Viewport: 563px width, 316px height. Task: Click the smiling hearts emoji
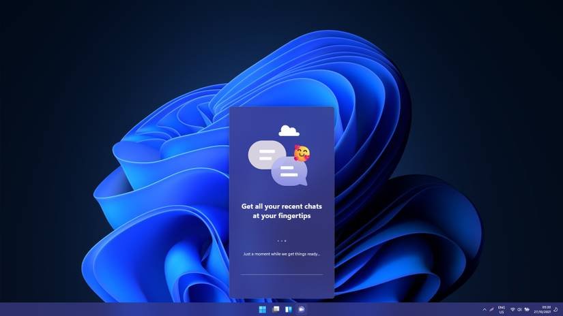click(302, 153)
